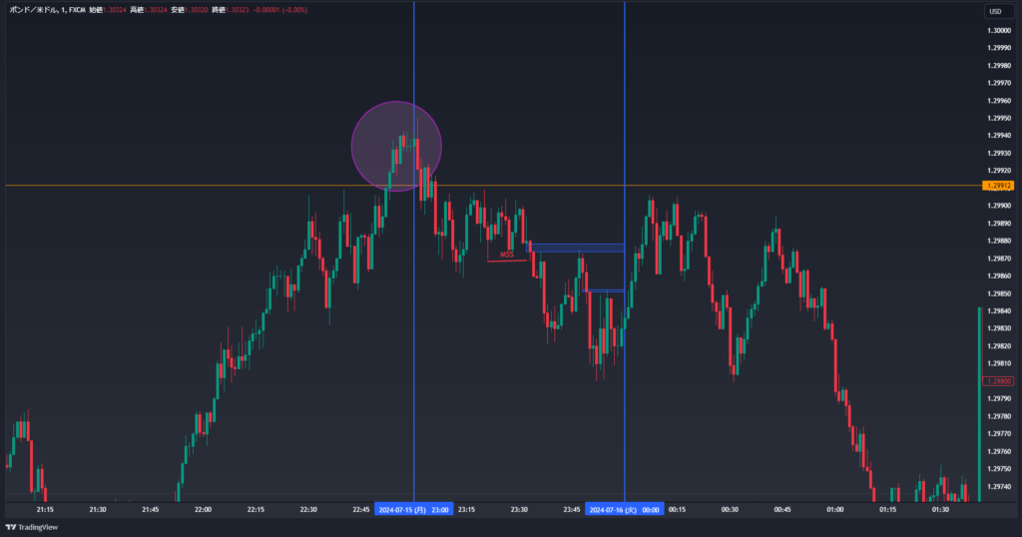Screen dimensions: 1022x537
Task: Select the MSS text label
Action: (507, 256)
